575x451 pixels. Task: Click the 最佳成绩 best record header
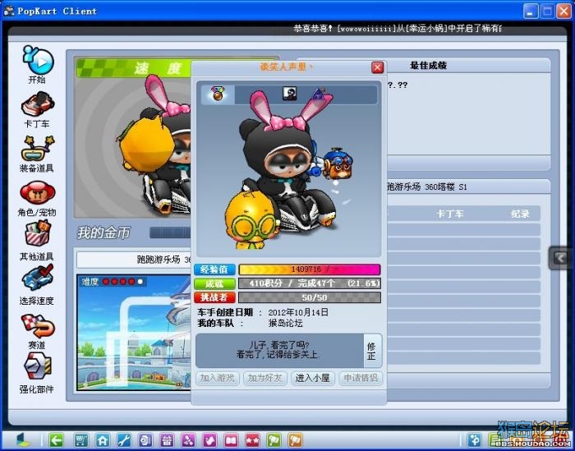pos(428,66)
